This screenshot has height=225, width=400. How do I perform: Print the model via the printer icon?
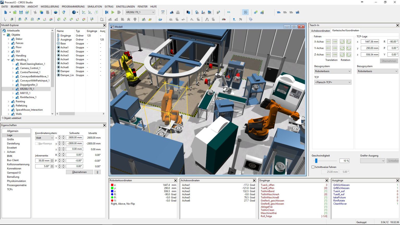coord(55,12)
